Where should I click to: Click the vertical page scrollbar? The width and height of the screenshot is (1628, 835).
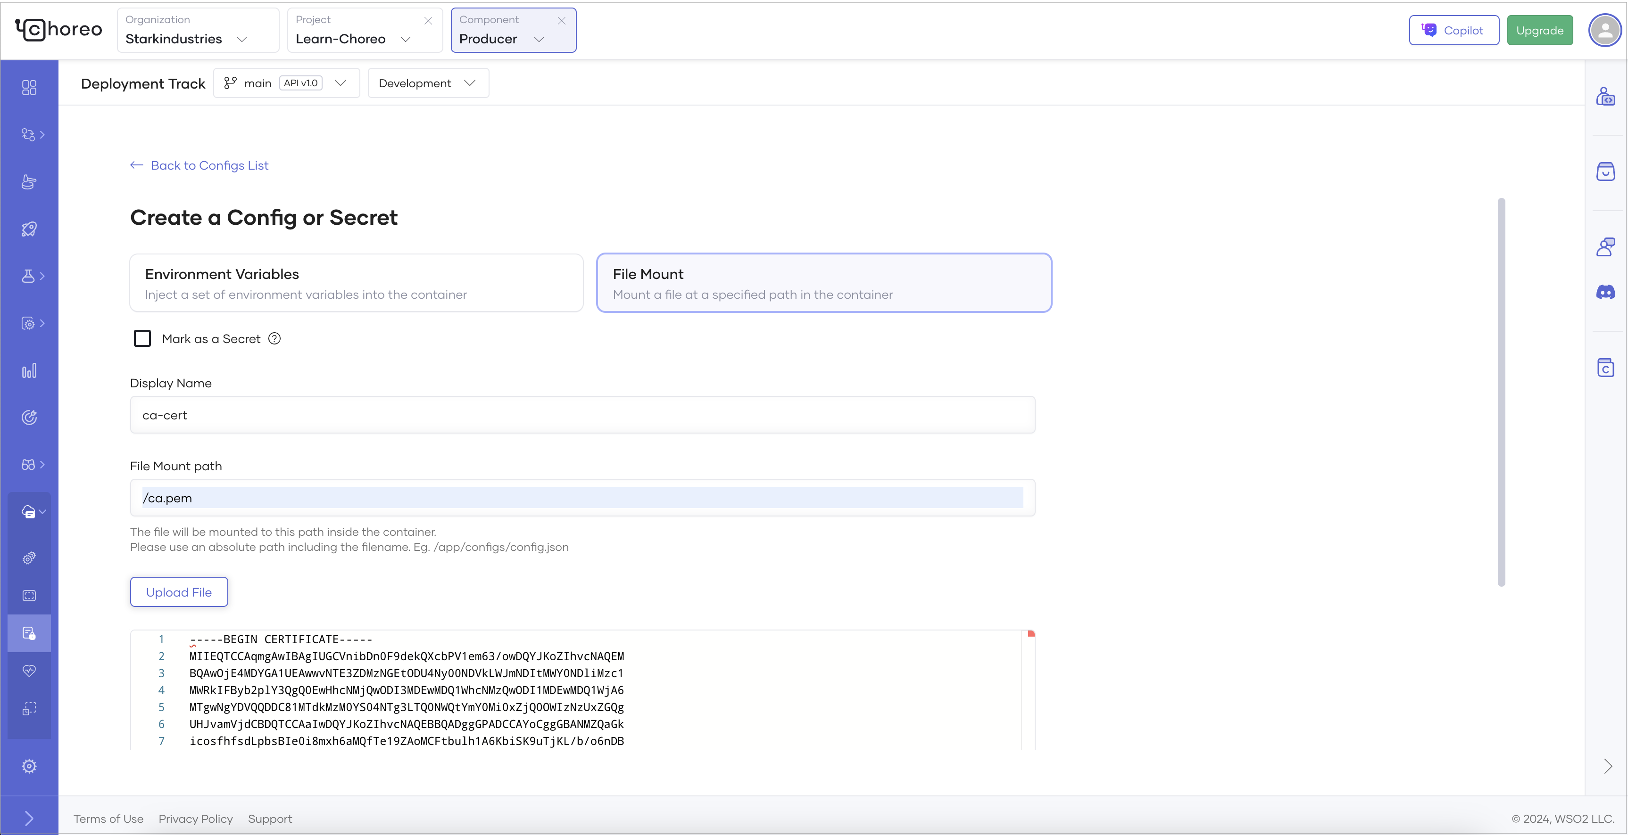point(1501,392)
